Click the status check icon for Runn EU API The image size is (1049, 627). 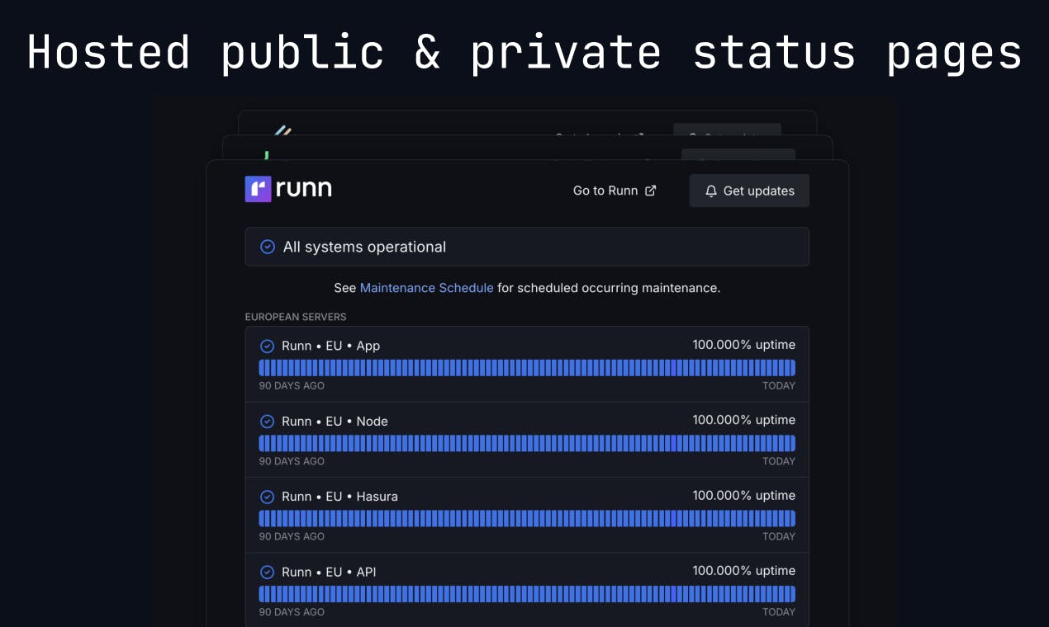click(267, 572)
